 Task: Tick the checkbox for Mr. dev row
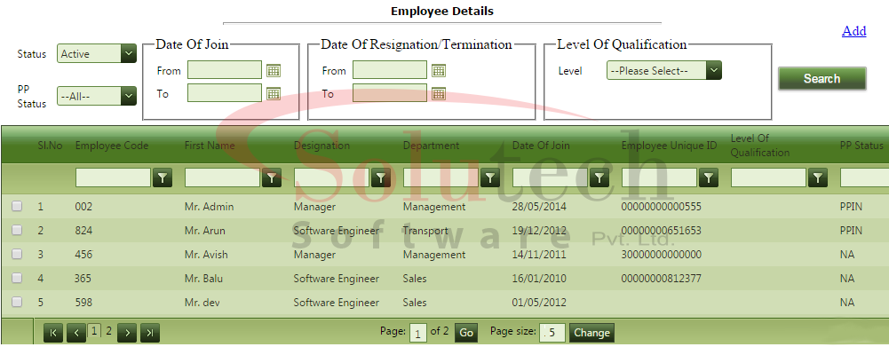click(17, 303)
